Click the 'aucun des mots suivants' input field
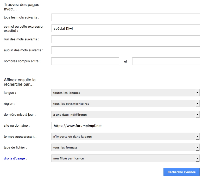 pyautogui.click(x=126, y=50)
